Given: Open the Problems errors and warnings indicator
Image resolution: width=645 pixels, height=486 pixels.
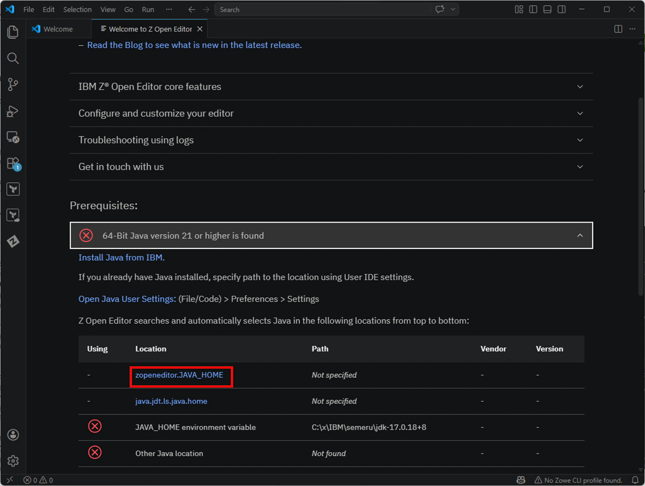Looking at the screenshot, I should tap(38, 480).
